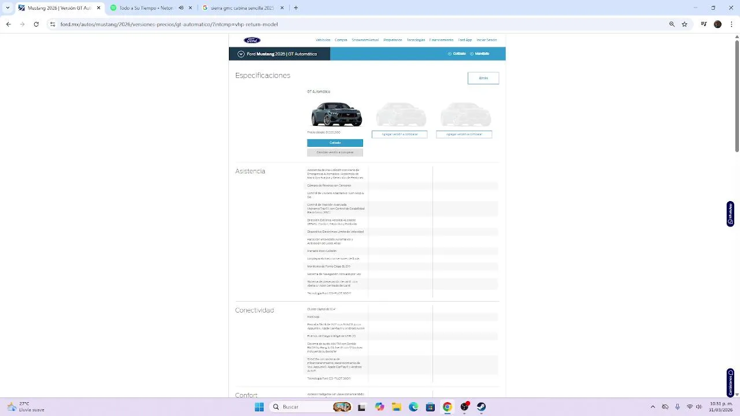Image resolution: width=740 pixels, height=416 pixels.
Task: Click the Conectividad section heading
Action: pyautogui.click(x=254, y=310)
